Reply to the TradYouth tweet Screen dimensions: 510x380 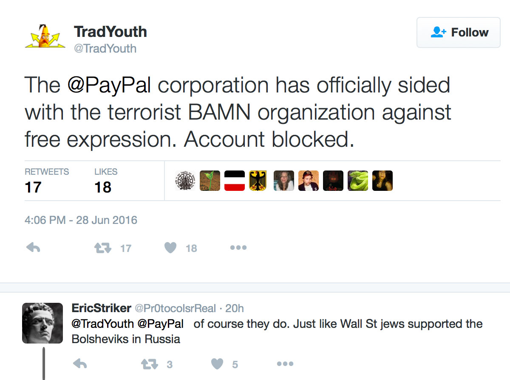(33, 248)
